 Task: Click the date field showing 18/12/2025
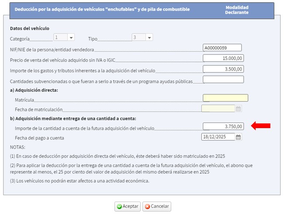click(x=218, y=137)
